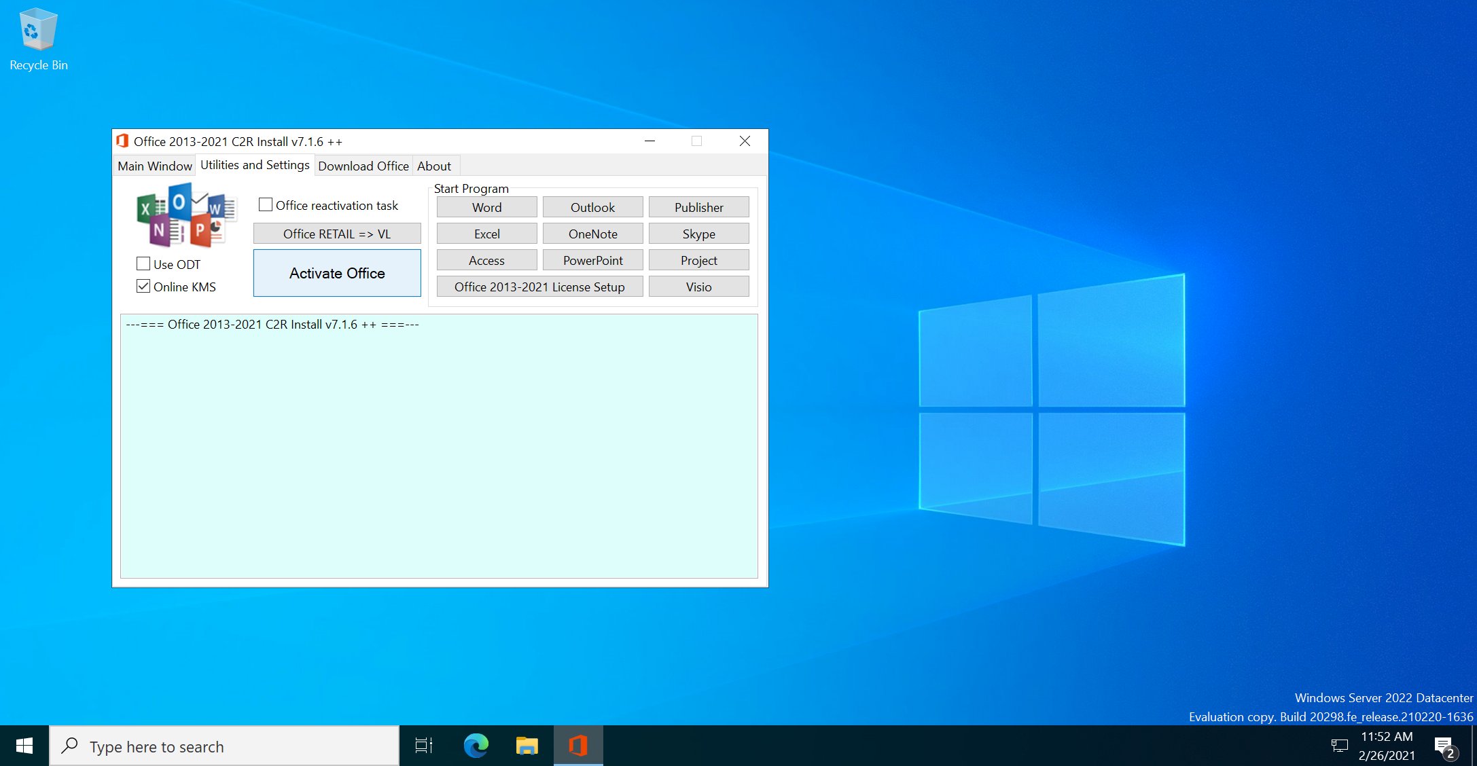Close the Office C2R Install window

coord(745,141)
